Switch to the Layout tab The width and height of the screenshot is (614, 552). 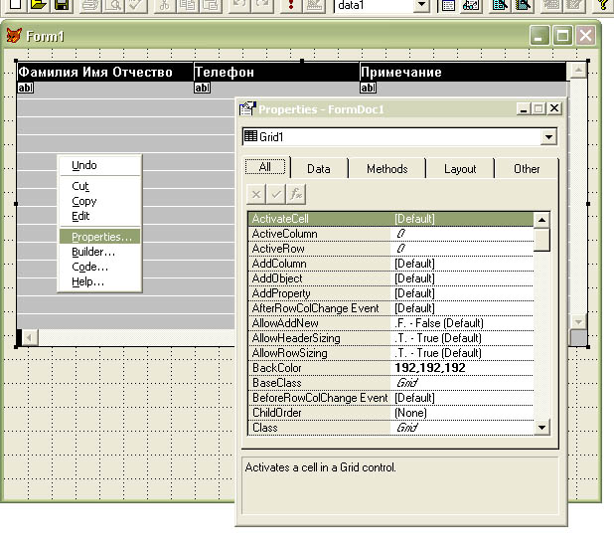460,169
